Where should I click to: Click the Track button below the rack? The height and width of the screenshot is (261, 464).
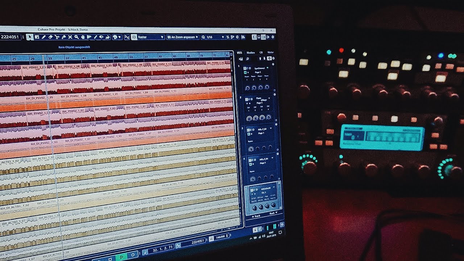pyautogui.click(x=256, y=216)
